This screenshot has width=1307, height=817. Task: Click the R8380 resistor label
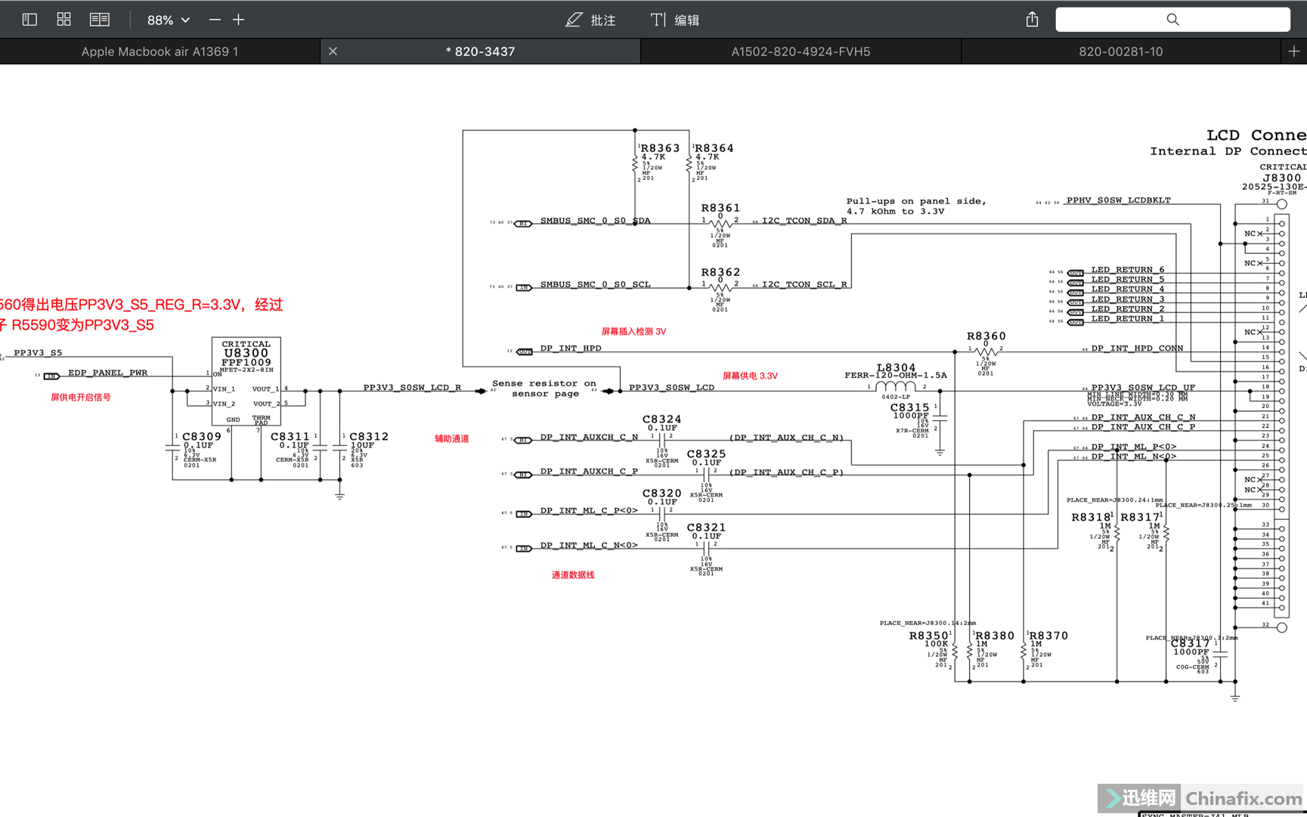pyautogui.click(x=995, y=636)
